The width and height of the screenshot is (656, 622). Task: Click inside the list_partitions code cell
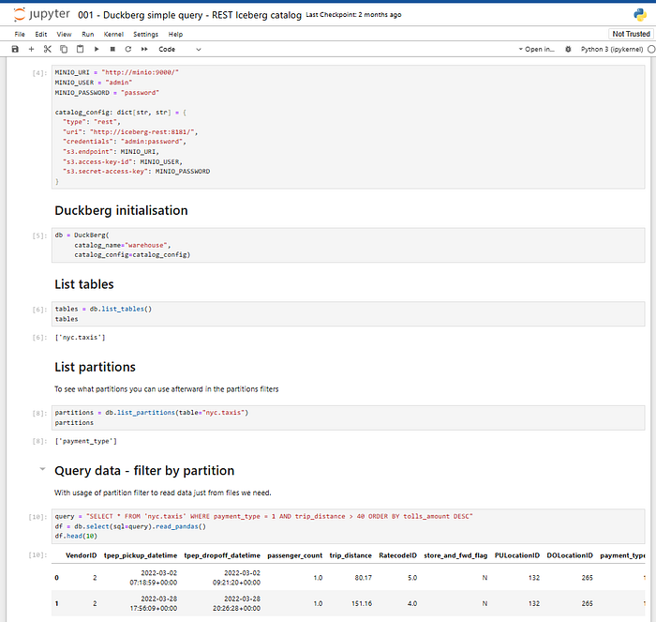pos(348,417)
